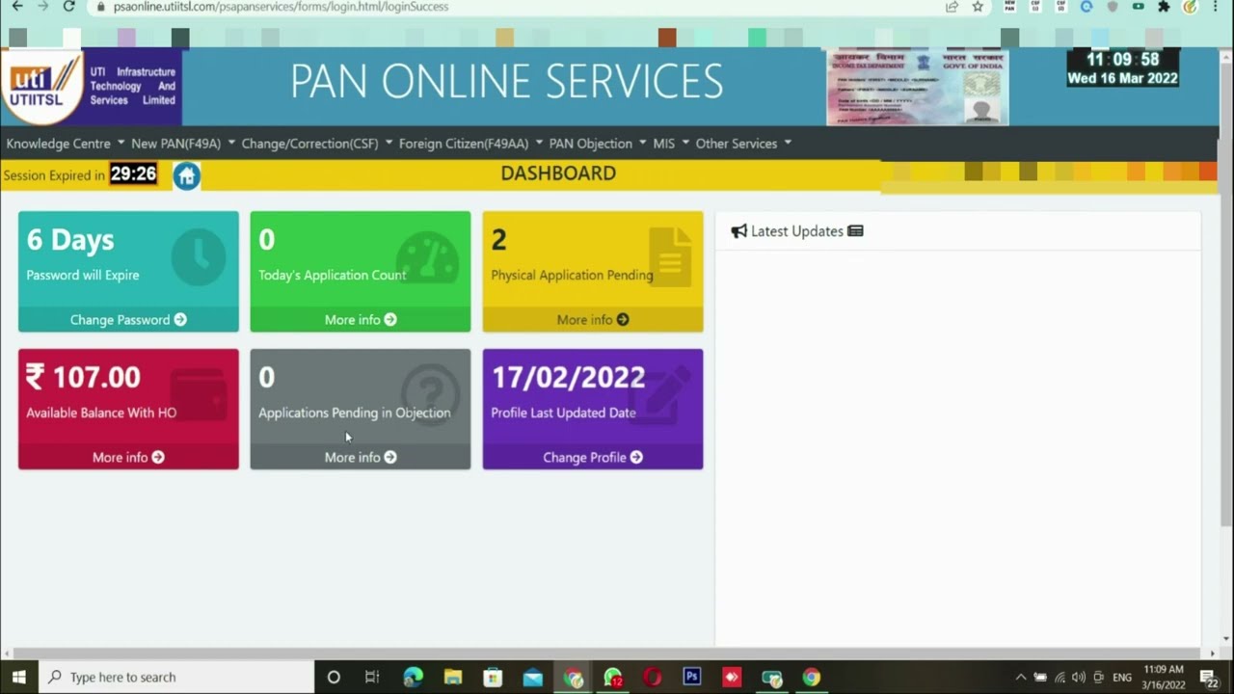Open WhatsApp from the taskbar

pyautogui.click(x=613, y=678)
